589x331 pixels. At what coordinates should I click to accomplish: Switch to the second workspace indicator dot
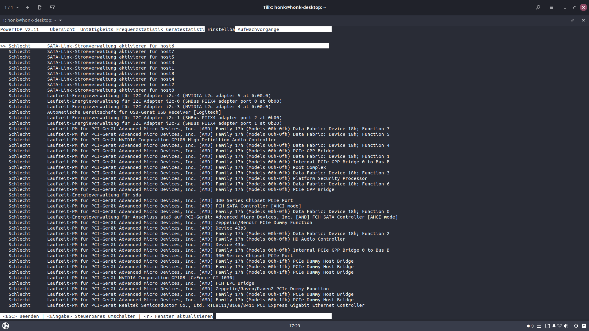point(532,326)
